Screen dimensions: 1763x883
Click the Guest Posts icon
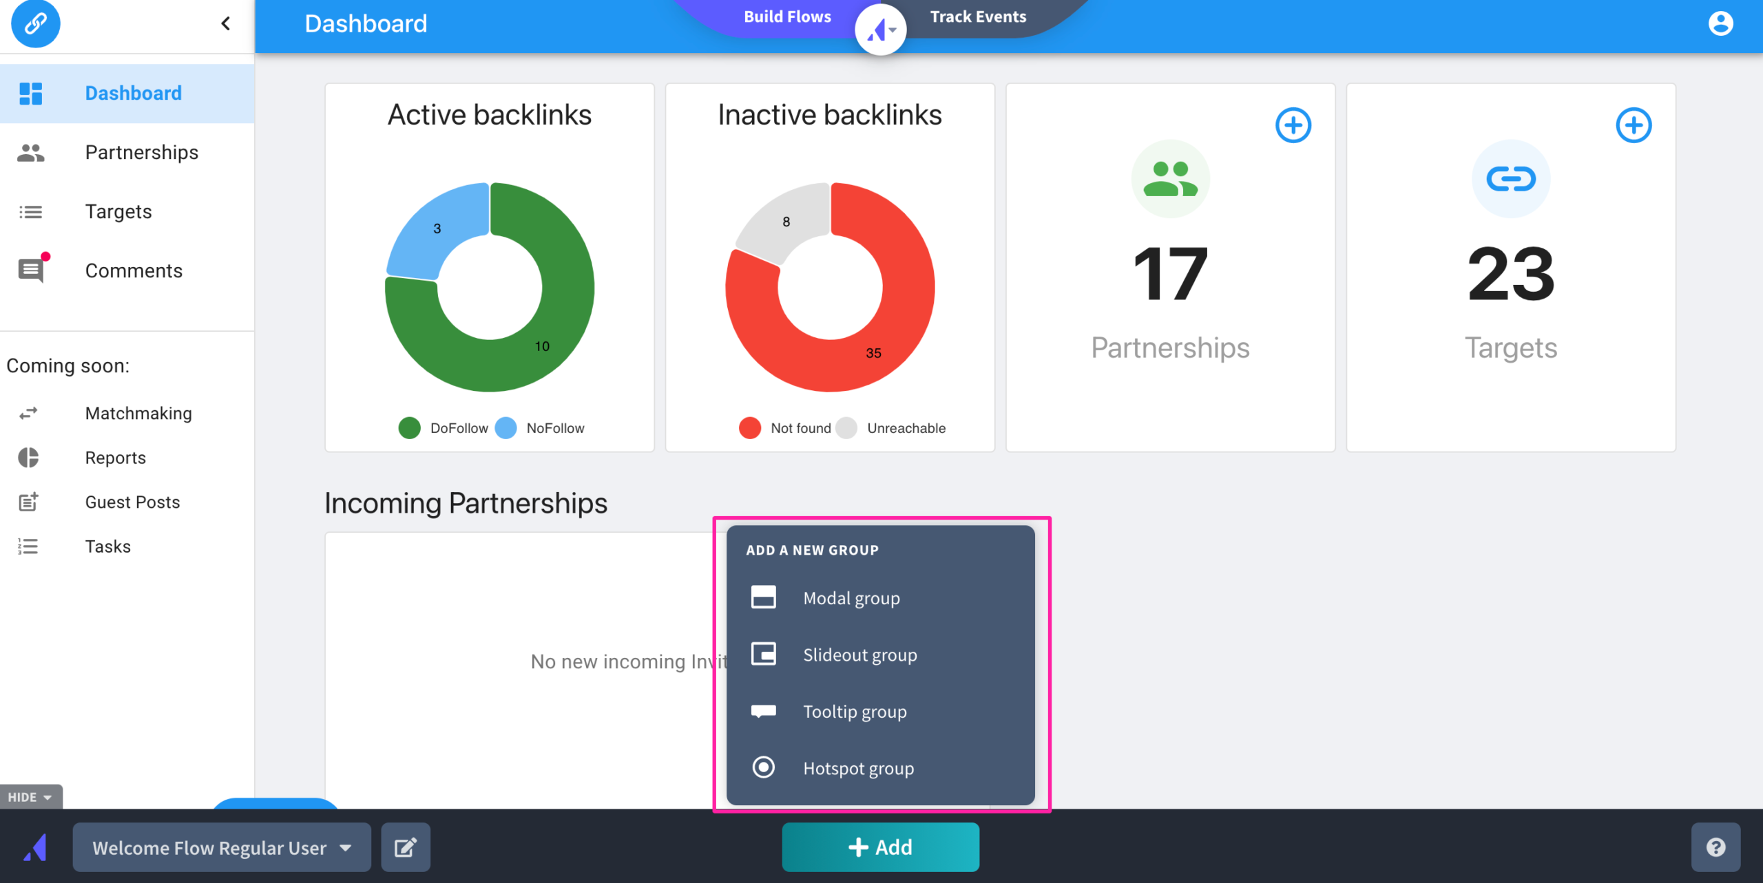28,502
